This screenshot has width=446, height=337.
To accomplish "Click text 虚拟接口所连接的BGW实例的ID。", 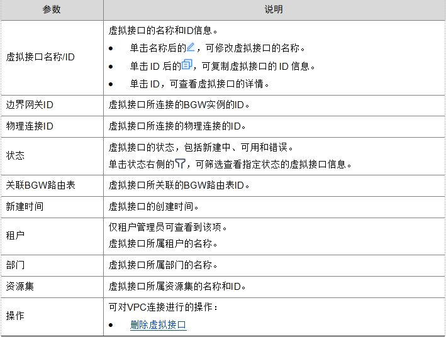I will [x=179, y=105].
